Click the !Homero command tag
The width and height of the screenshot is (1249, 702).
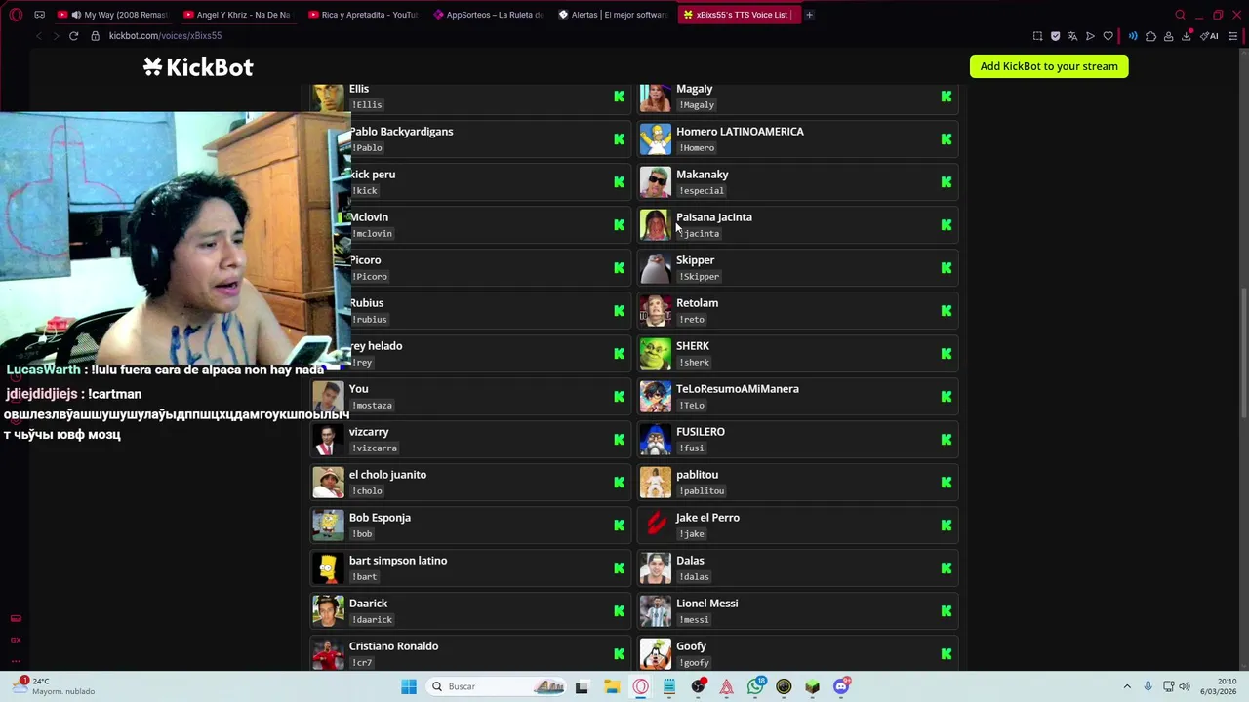[697, 148]
